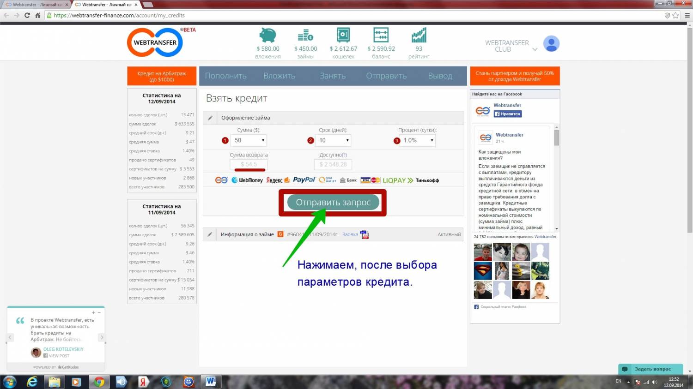Open Internet Explorer from taskbar
Screen dimensions: 693x389
point(32,382)
